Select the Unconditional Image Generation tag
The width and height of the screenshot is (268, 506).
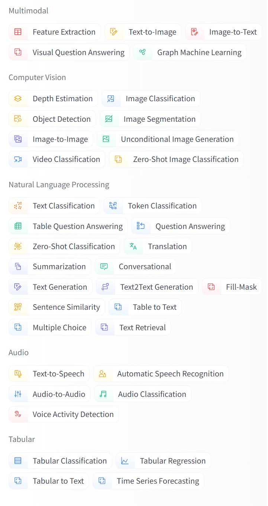coord(168,139)
